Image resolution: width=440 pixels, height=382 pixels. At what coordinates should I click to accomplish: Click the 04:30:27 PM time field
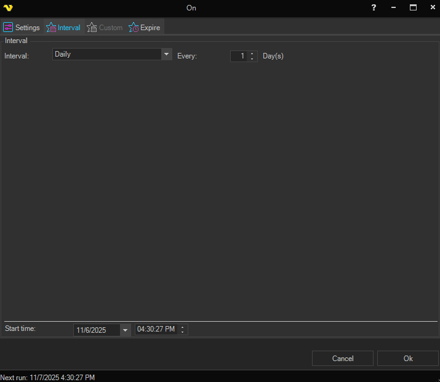156,330
